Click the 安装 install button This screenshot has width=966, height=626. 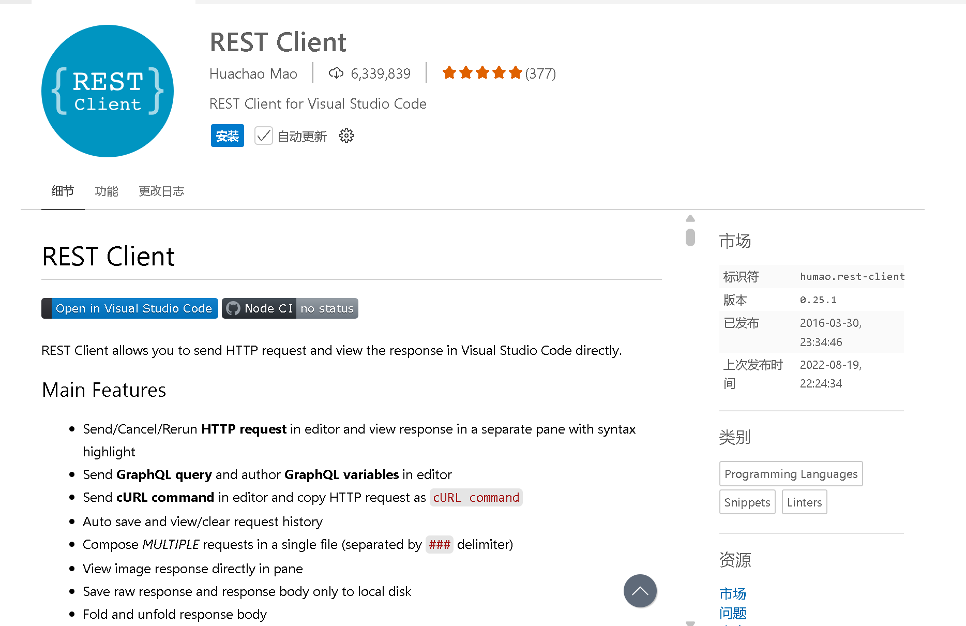coord(227,136)
